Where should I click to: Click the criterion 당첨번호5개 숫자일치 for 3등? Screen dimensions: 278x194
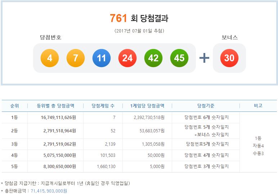tap(207, 144)
